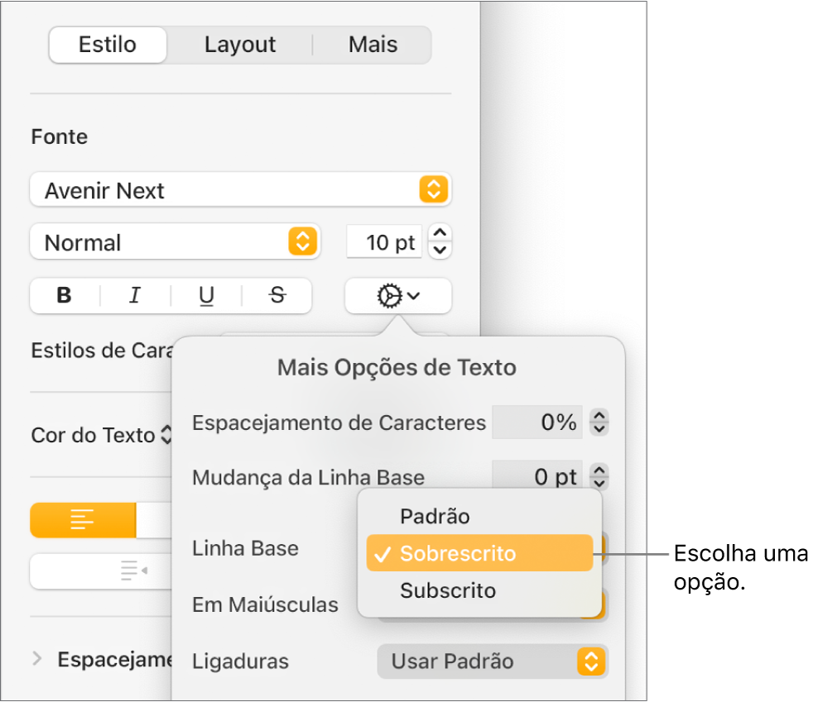This screenshot has height=702, width=818.
Task: Select left text alignment button
Action: (x=83, y=519)
